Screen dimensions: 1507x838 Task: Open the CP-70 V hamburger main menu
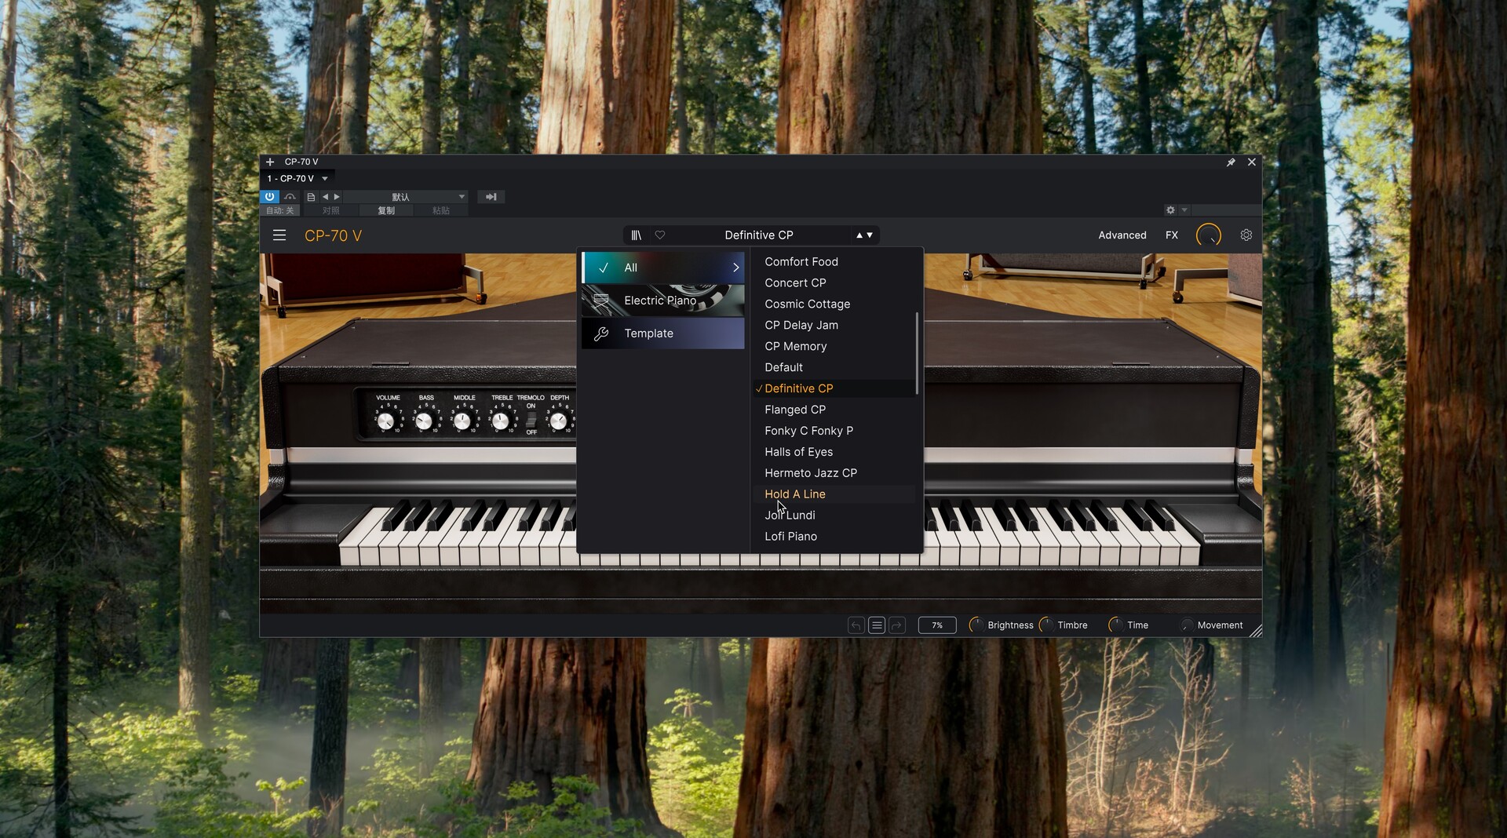[x=279, y=235]
